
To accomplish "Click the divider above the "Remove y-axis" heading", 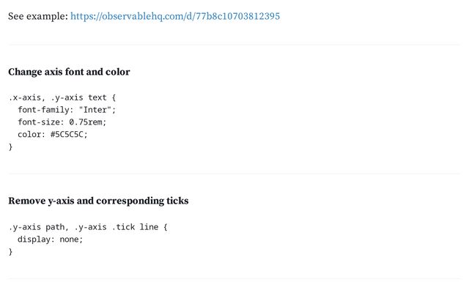I will 234,174.
